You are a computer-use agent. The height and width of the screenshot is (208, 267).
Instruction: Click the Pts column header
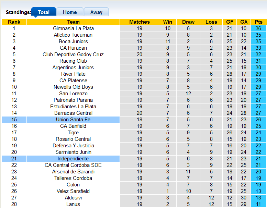point(258,22)
